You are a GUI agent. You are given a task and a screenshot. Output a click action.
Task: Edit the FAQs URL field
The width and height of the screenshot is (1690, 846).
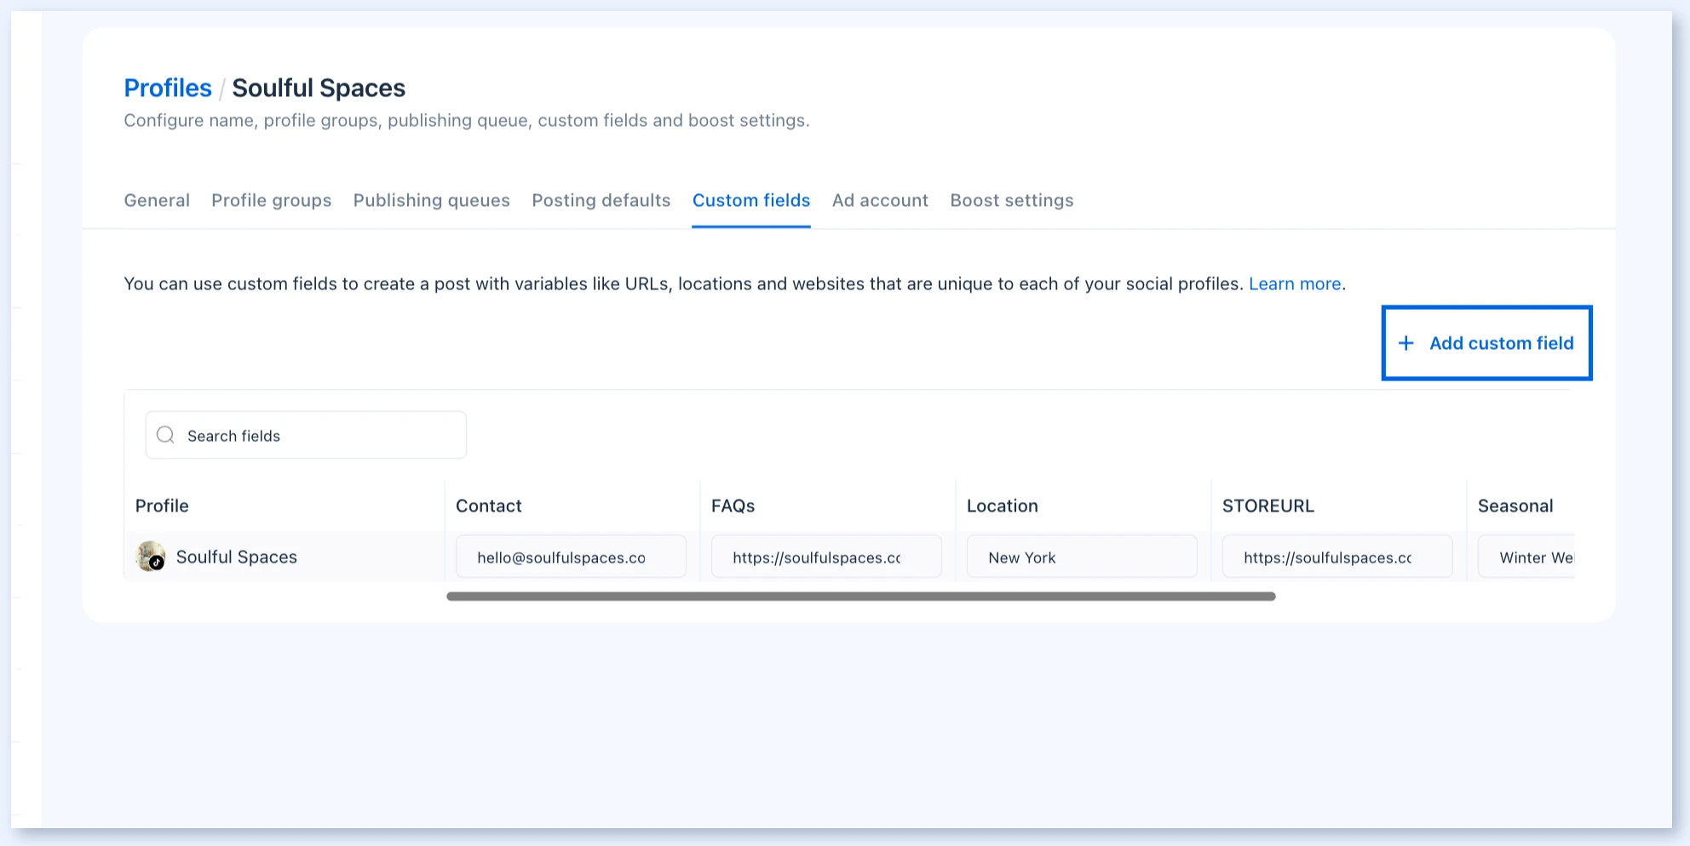[x=826, y=557]
